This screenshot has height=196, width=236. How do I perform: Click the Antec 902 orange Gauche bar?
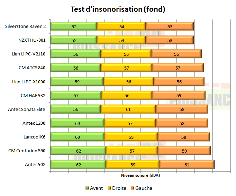point(187,164)
